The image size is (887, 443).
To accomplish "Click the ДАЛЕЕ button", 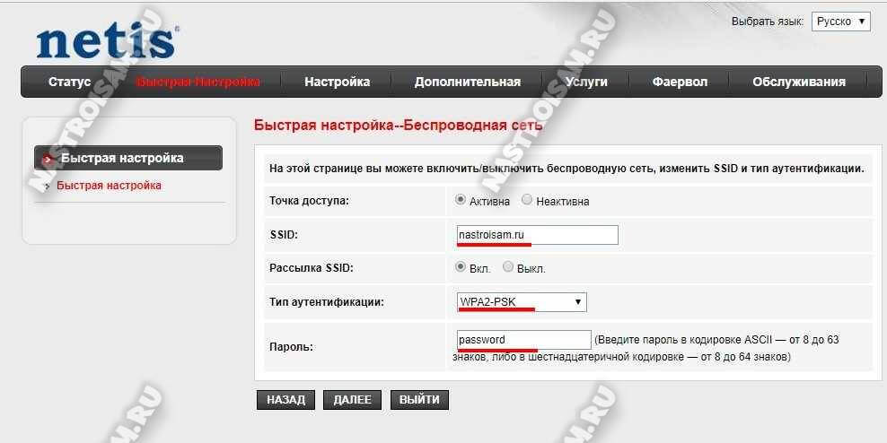I will coord(353,400).
